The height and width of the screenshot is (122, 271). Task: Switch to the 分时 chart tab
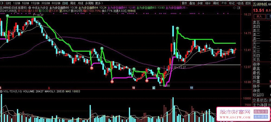[8, 3]
